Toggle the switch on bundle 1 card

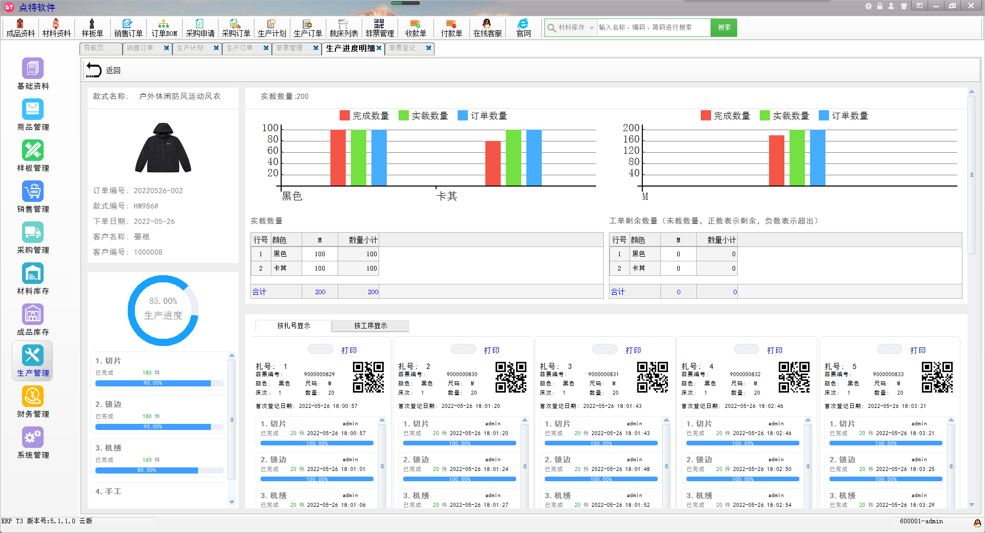[x=321, y=350]
